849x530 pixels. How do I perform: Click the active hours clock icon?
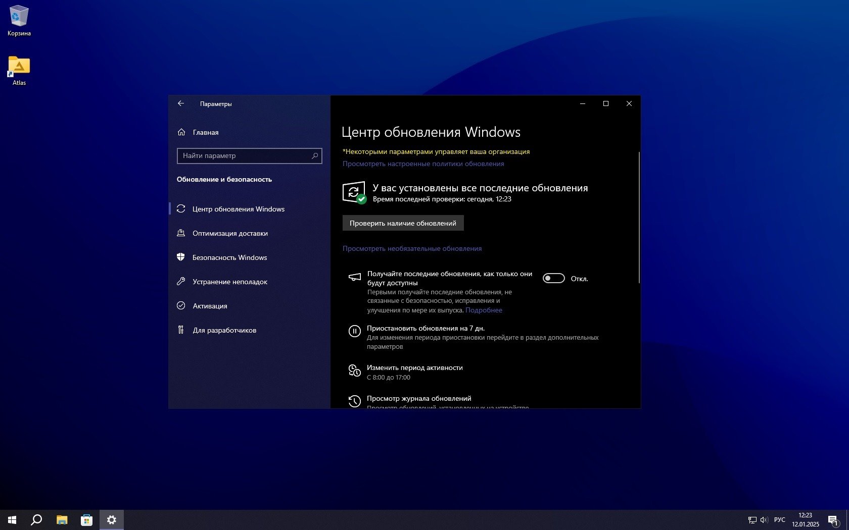pyautogui.click(x=354, y=371)
